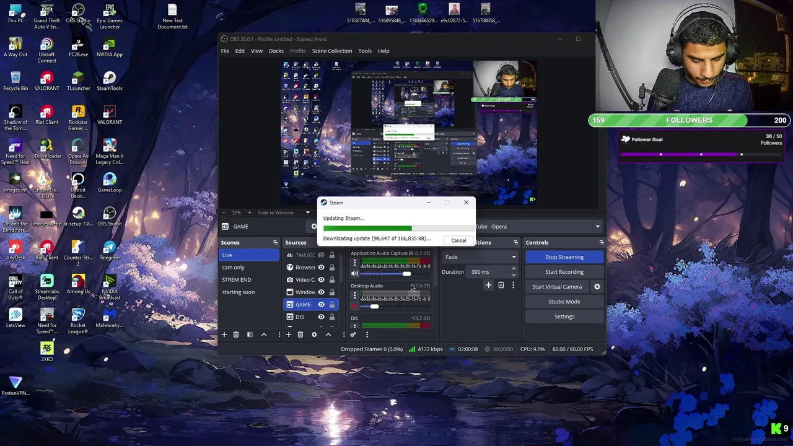The image size is (793, 446).
Task: Open the File menu in OBS
Action: 225,51
